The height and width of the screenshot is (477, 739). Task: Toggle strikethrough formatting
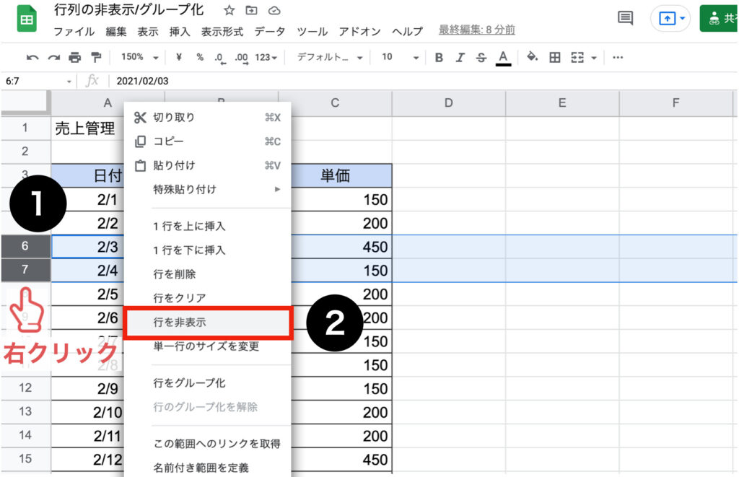click(x=481, y=58)
